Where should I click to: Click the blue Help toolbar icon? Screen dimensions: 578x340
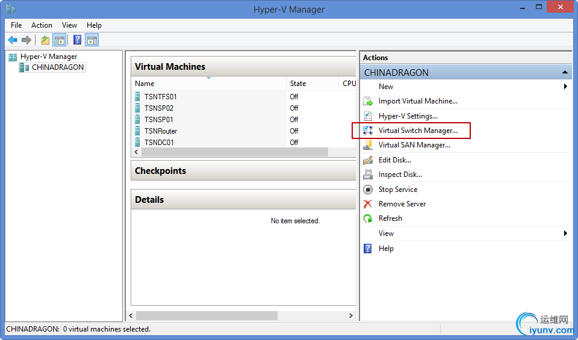pyautogui.click(x=78, y=40)
